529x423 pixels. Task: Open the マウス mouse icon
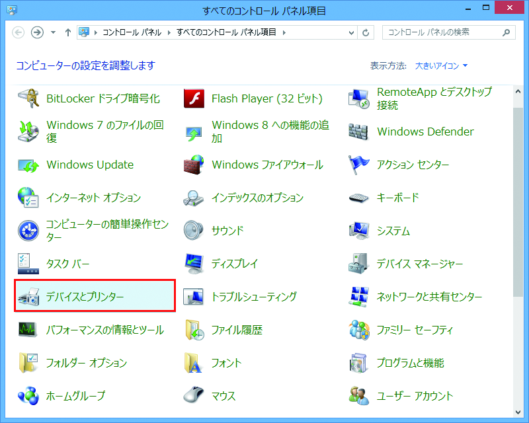[x=194, y=396]
